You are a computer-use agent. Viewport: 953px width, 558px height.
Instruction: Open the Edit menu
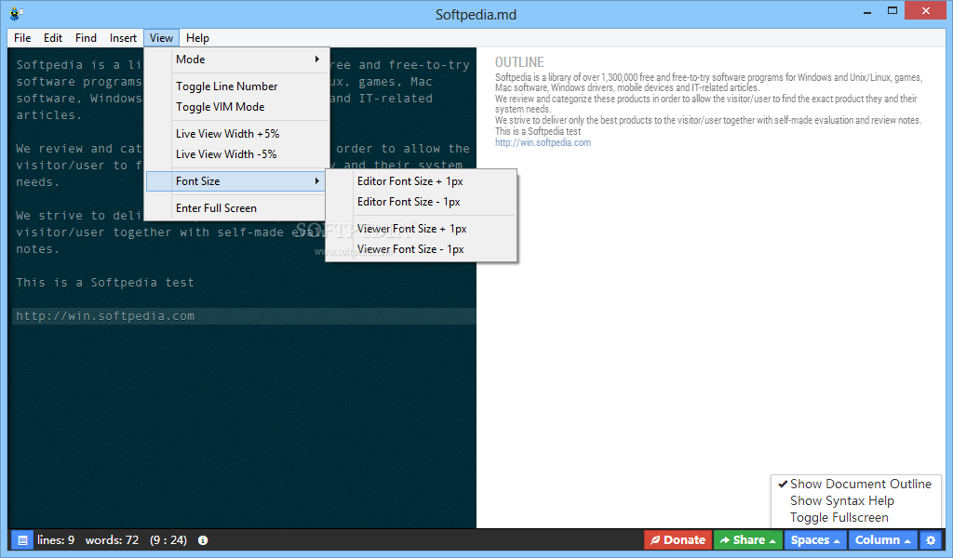pos(53,37)
